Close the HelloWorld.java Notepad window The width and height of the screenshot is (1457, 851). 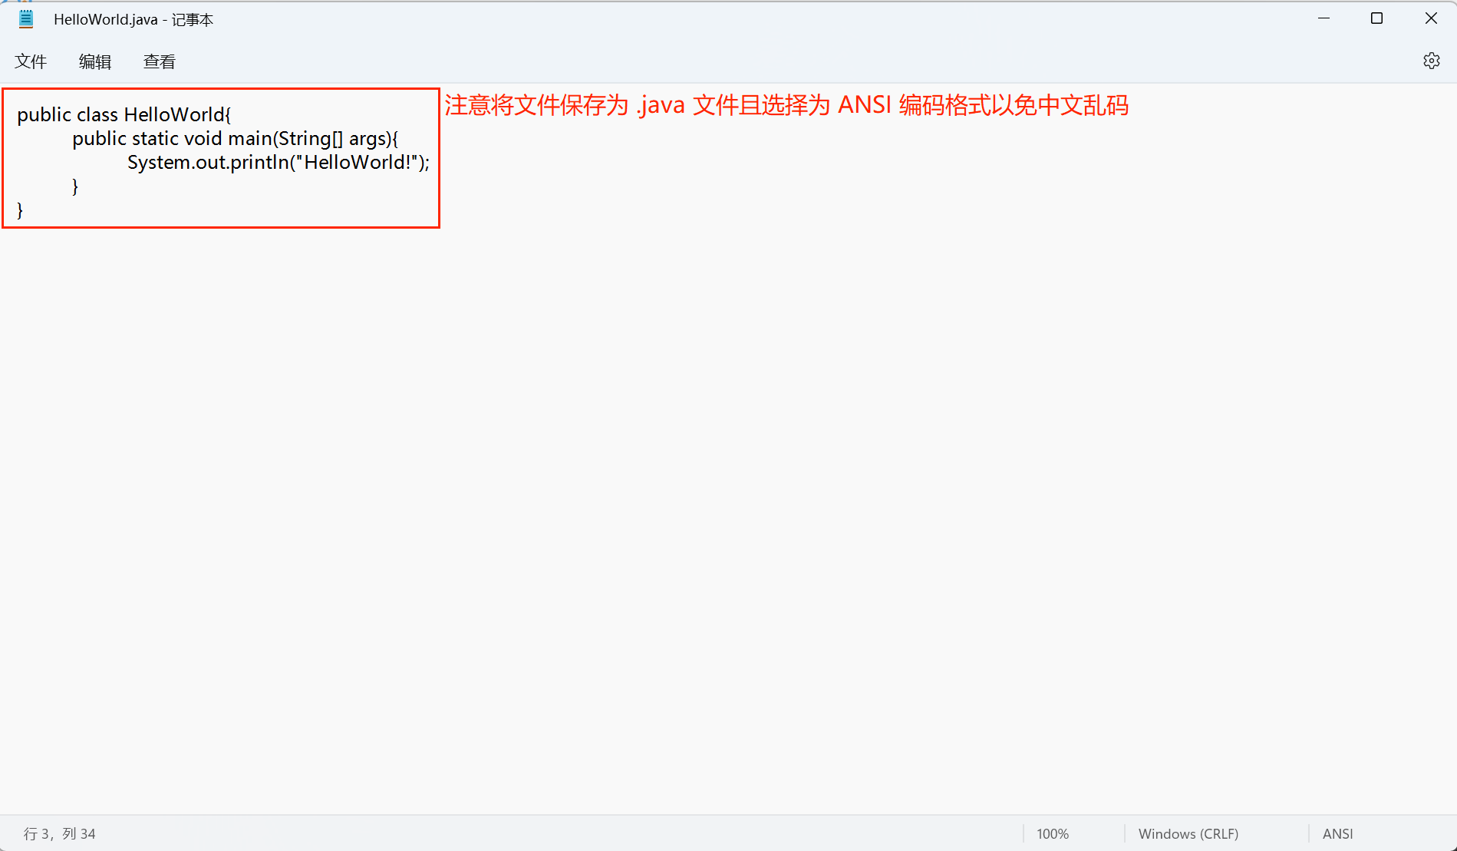click(x=1431, y=18)
